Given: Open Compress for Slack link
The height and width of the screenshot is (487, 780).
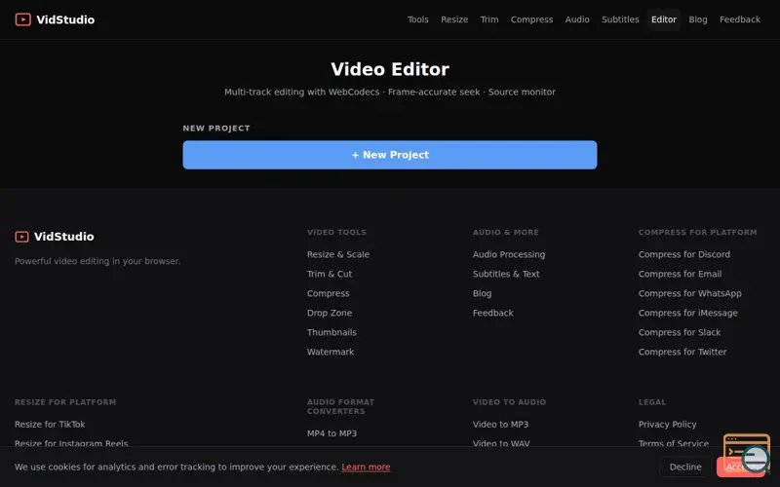Looking at the screenshot, I should [x=679, y=332].
